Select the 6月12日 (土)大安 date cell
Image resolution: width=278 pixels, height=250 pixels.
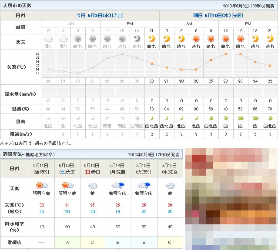(67, 169)
